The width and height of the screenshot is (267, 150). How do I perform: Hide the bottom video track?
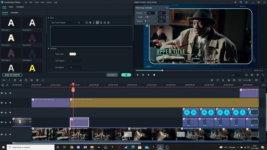point(10,134)
